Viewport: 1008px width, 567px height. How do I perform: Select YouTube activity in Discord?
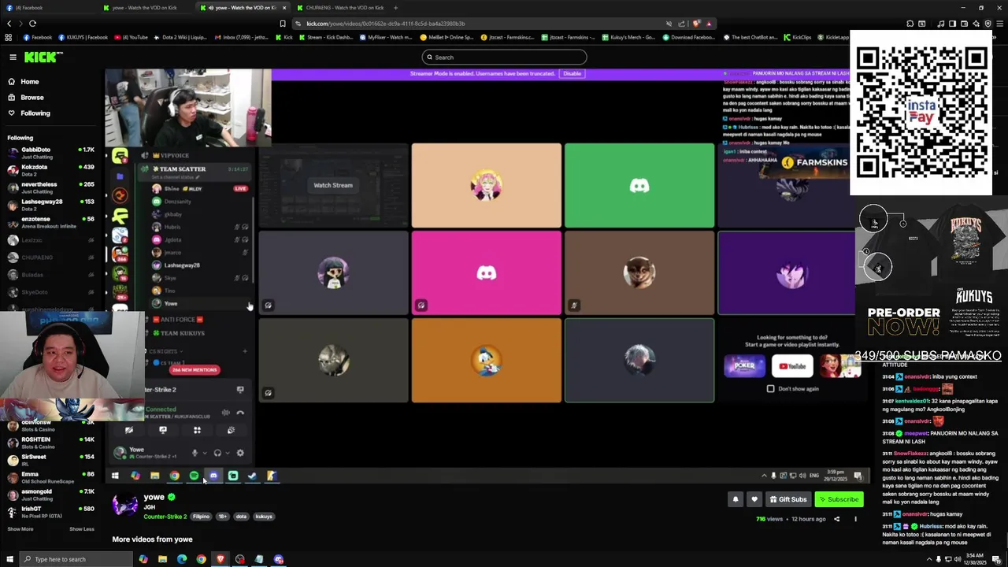tap(792, 366)
